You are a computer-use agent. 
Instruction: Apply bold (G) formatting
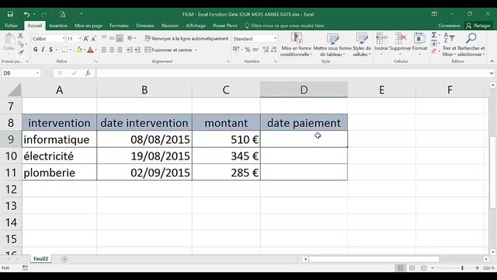[35, 50]
